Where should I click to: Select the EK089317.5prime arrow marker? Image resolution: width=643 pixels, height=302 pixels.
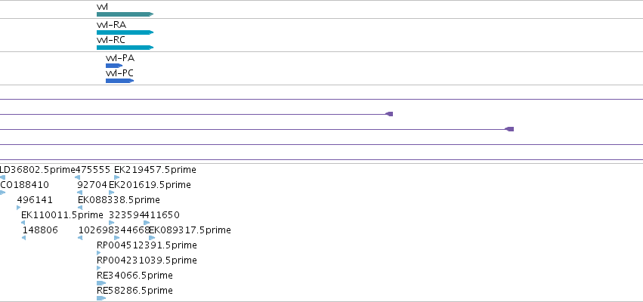pos(152,238)
